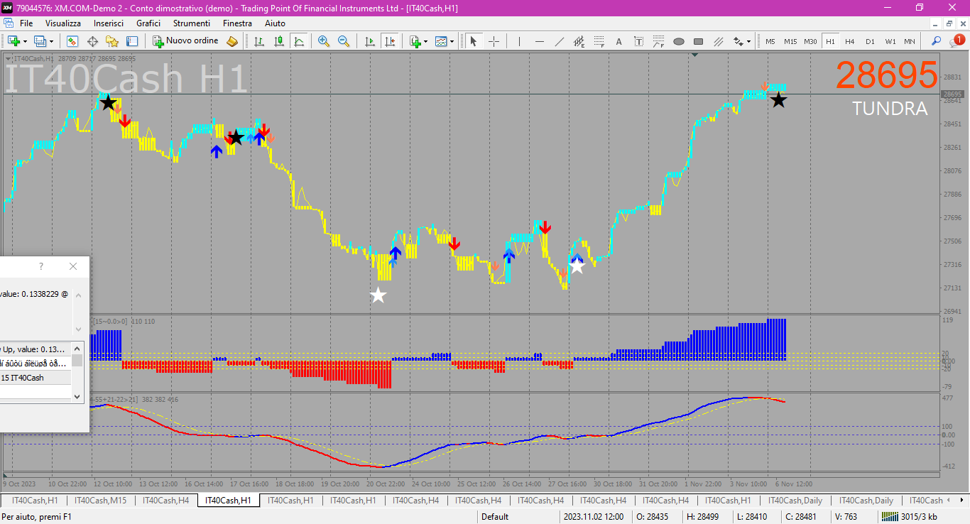The height and width of the screenshot is (524, 970).
Task: Open the Grafici menu
Action: pos(148,23)
